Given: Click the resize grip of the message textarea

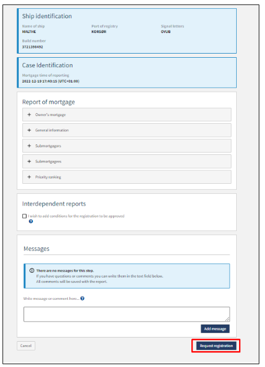Looking at the screenshot, I should coord(227,319).
